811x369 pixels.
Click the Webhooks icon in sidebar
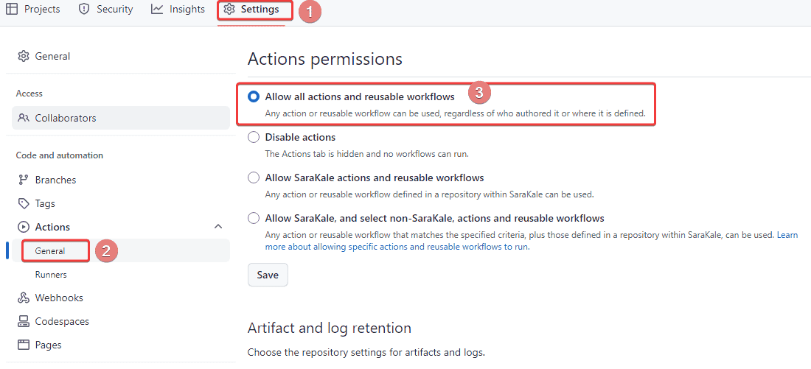(x=24, y=298)
